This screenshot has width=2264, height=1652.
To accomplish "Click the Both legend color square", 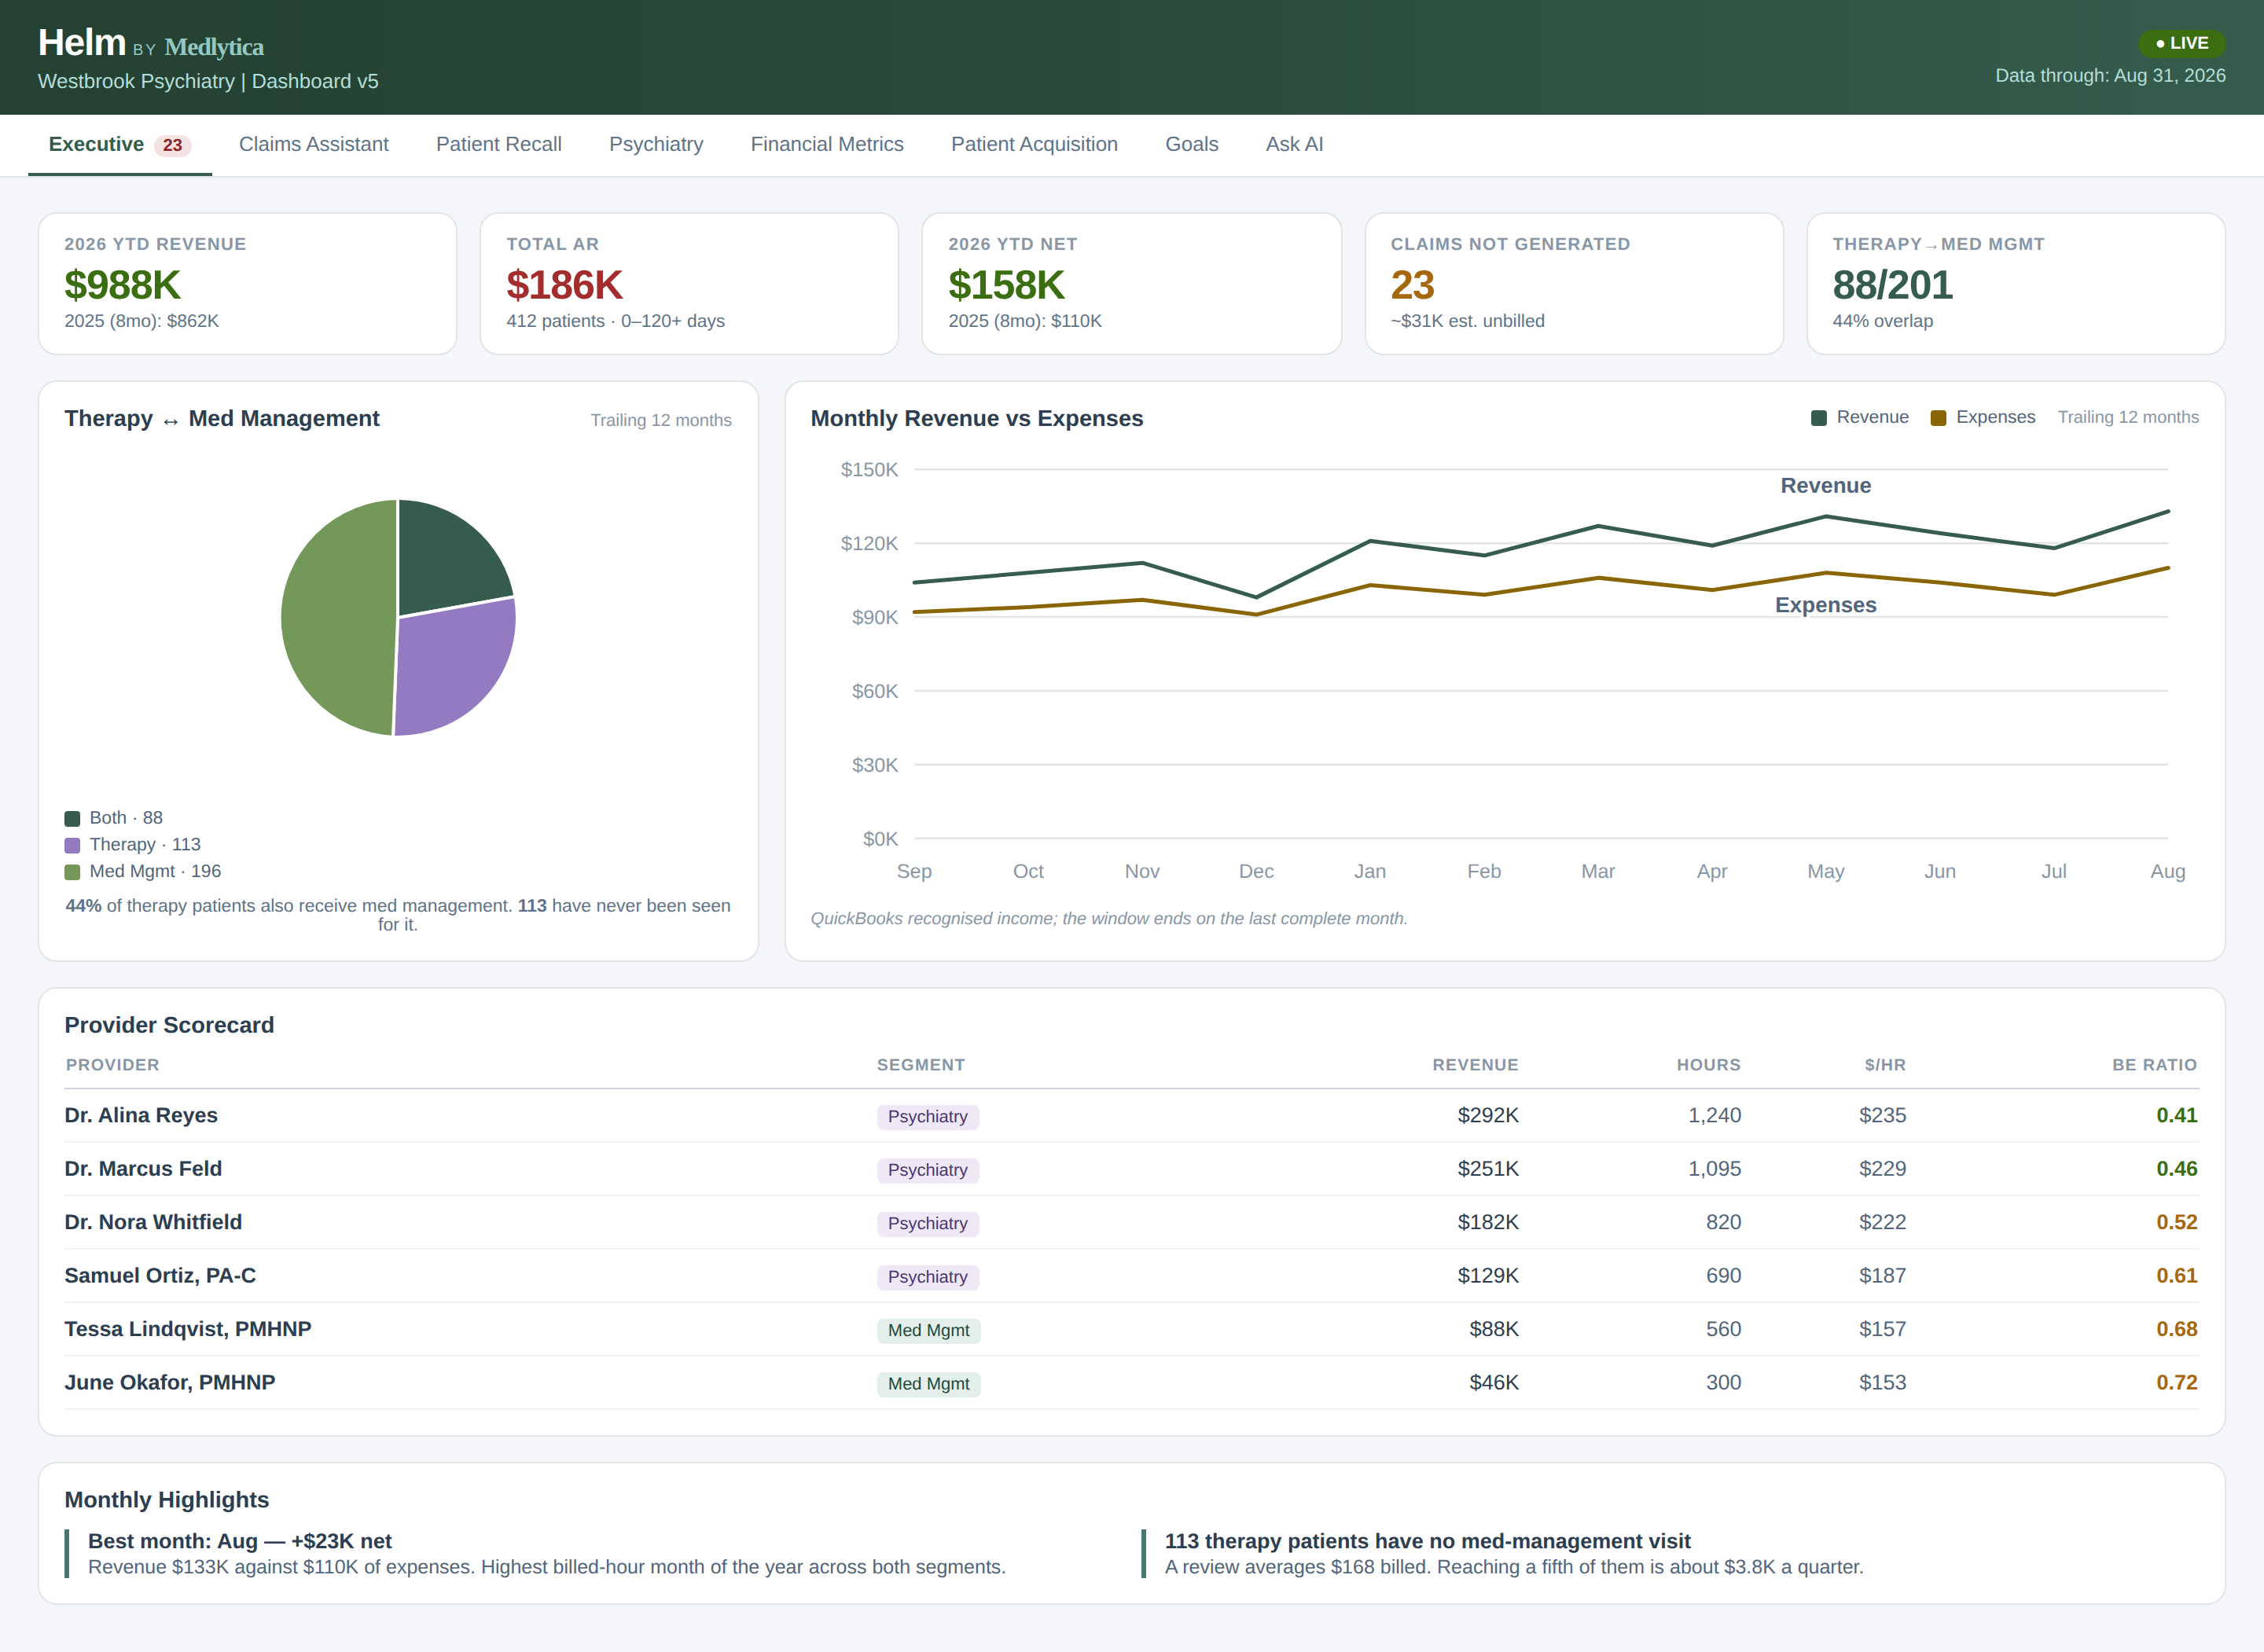I will 72,818.
